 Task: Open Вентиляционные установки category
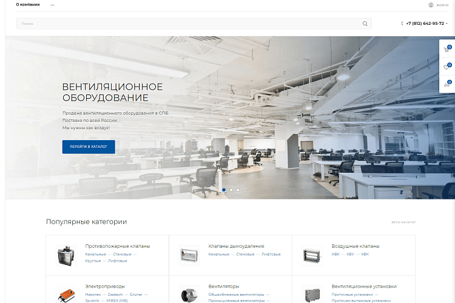[x=364, y=287]
